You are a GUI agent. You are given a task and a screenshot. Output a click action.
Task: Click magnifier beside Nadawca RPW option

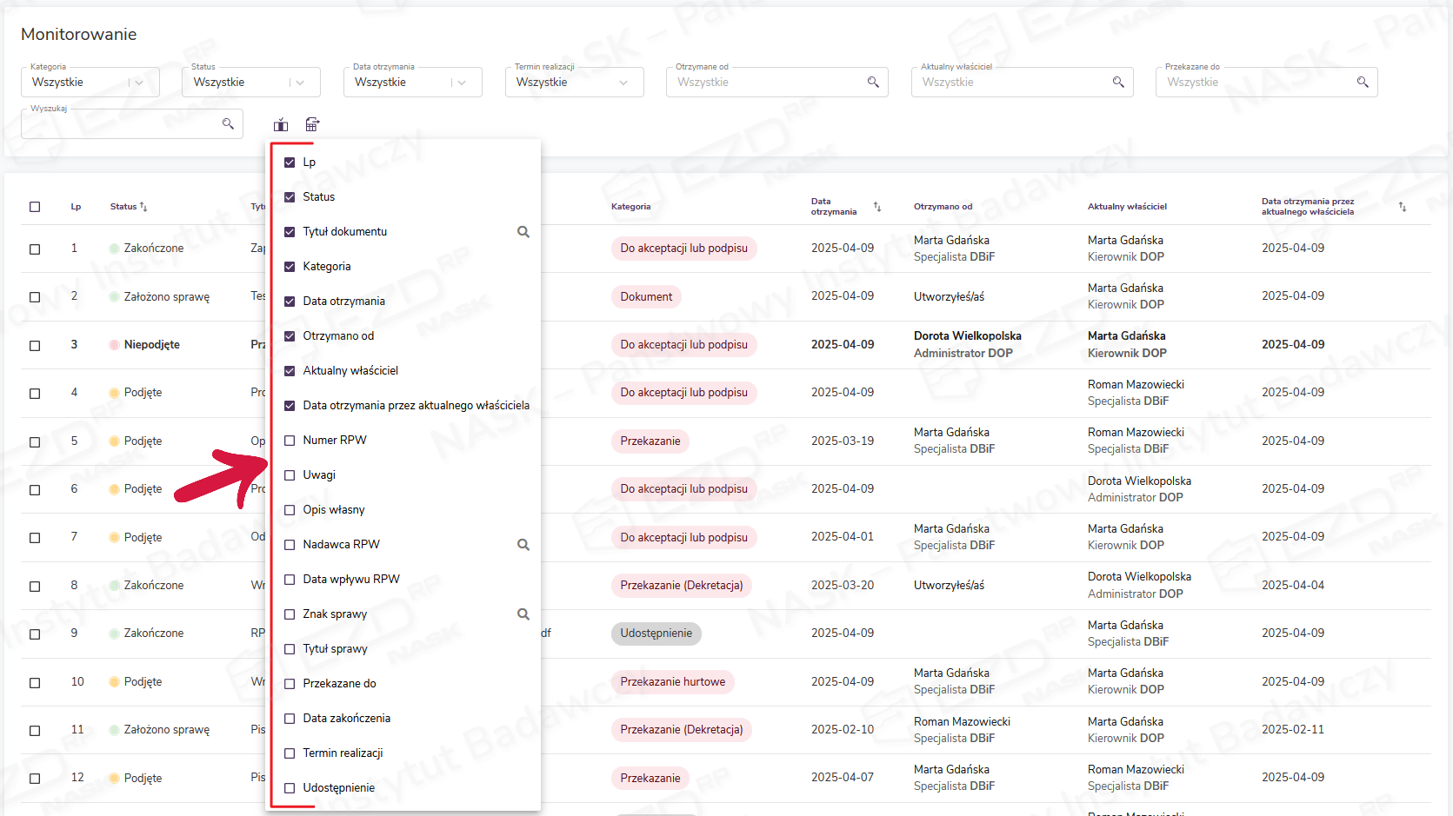pyautogui.click(x=523, y=545)
